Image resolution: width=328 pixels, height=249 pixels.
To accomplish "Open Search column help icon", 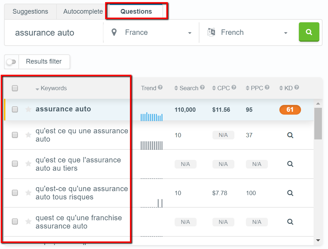I will click(202, 87).
